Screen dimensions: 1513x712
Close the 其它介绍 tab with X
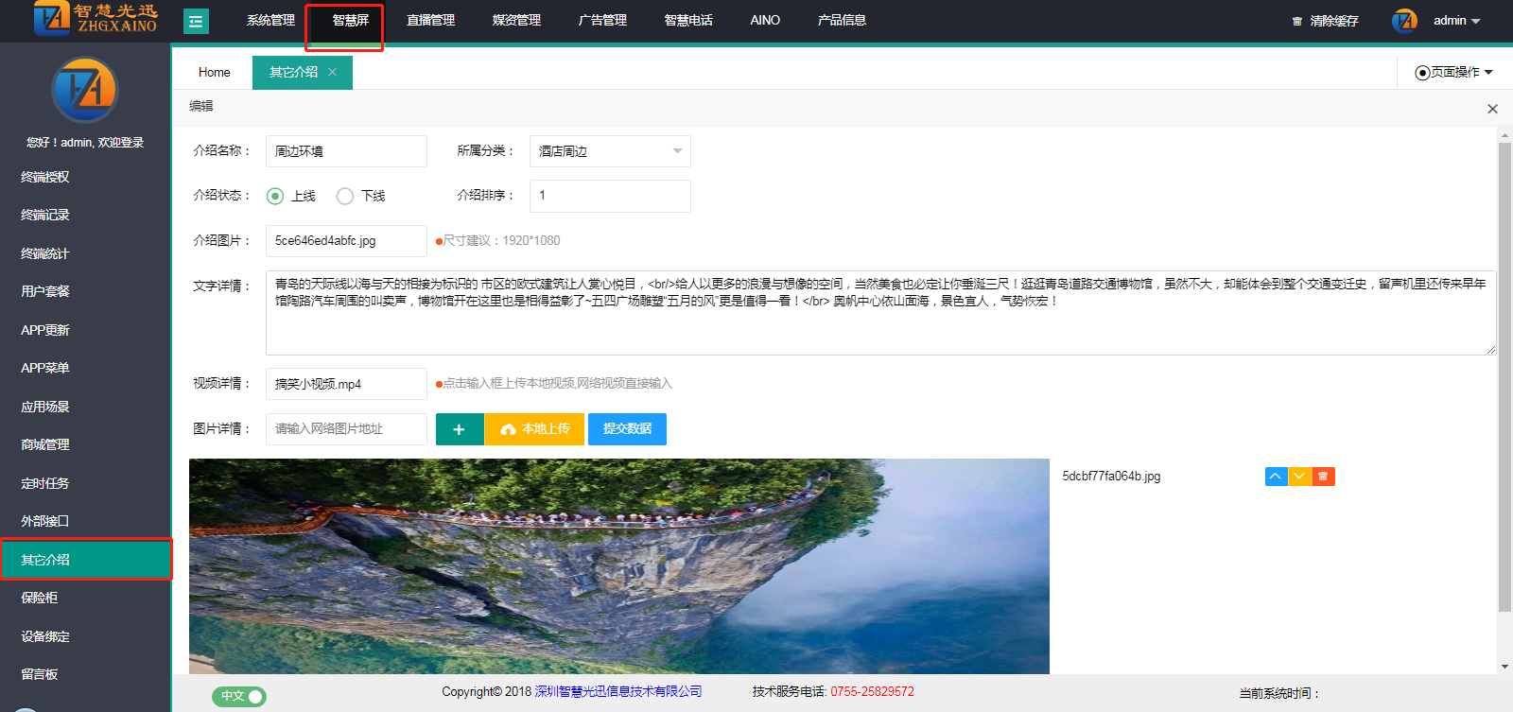(x=333, y=72)
